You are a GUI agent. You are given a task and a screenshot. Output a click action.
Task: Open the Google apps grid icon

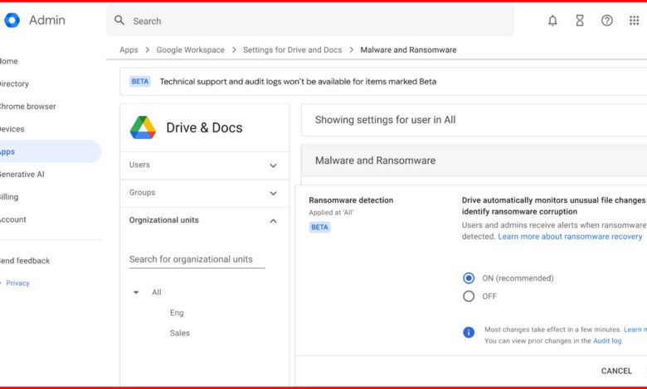[635, 21]
